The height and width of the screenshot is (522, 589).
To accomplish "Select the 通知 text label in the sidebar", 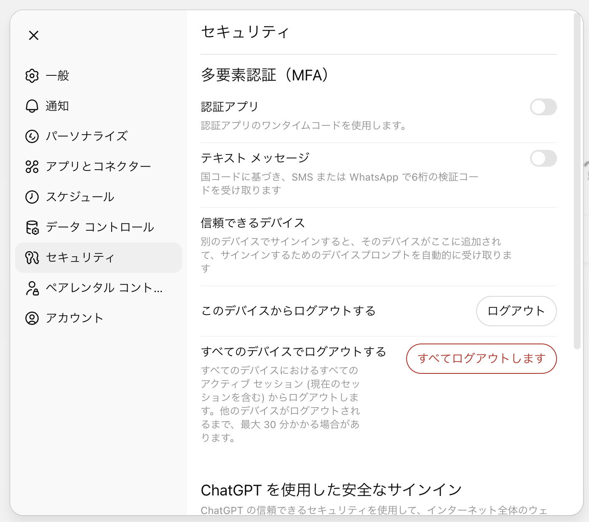I will tap(57, 106).
